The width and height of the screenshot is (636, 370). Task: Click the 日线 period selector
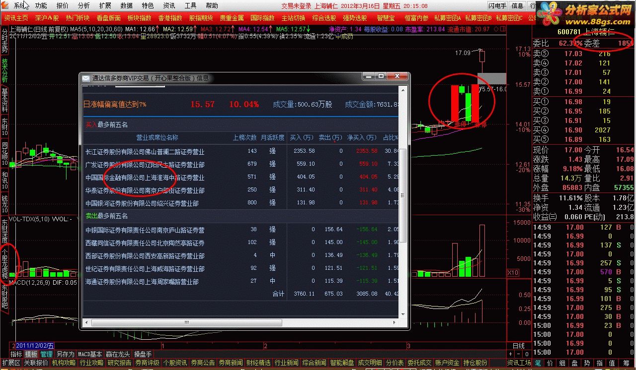tap(518, 346)
